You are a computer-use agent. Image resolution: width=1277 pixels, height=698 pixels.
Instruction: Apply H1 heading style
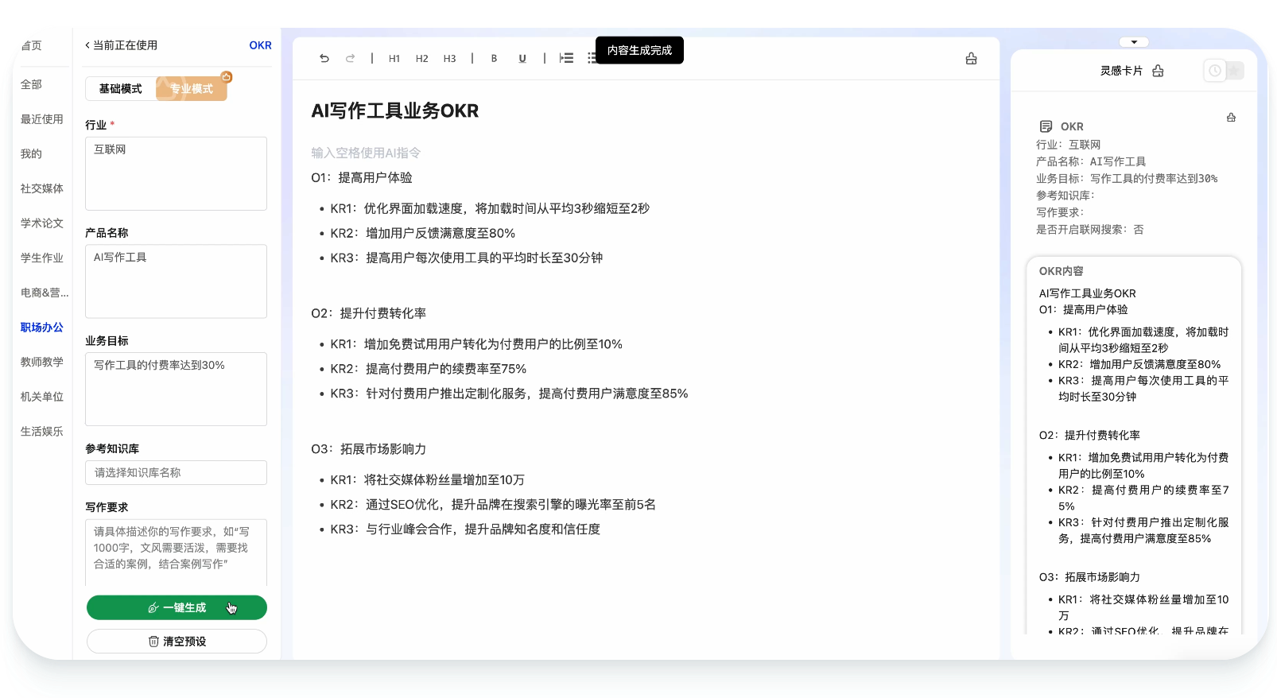(x=394, y=59)
